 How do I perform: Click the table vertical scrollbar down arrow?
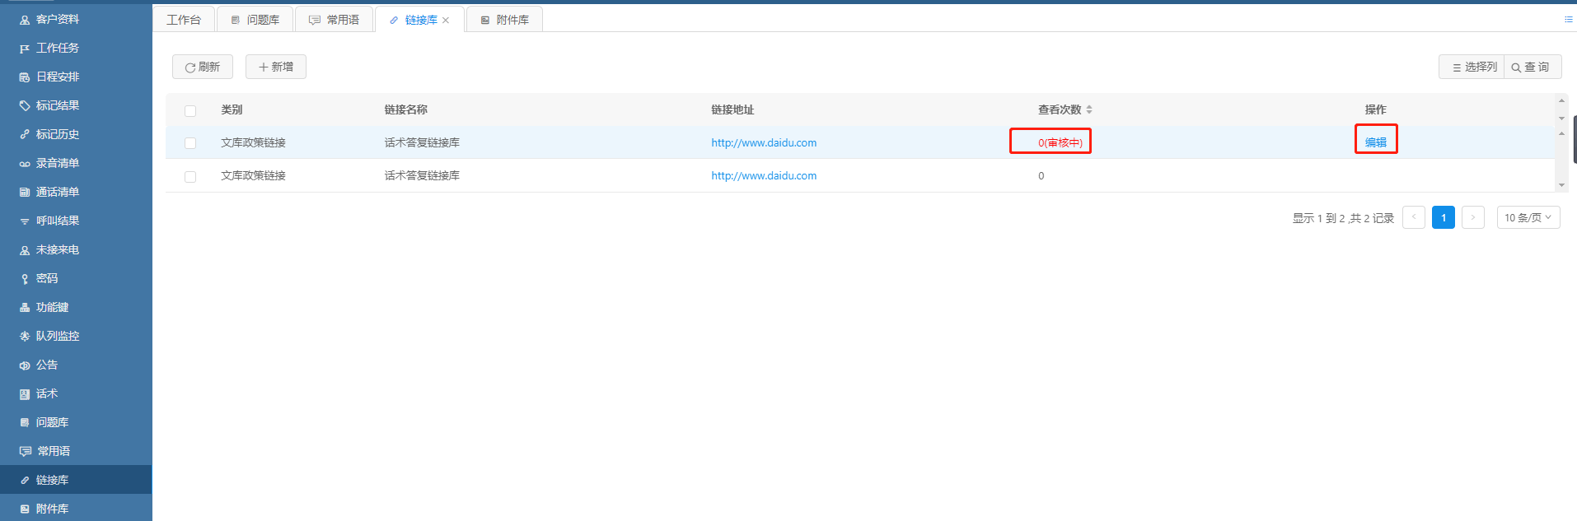coord(1561,185)
